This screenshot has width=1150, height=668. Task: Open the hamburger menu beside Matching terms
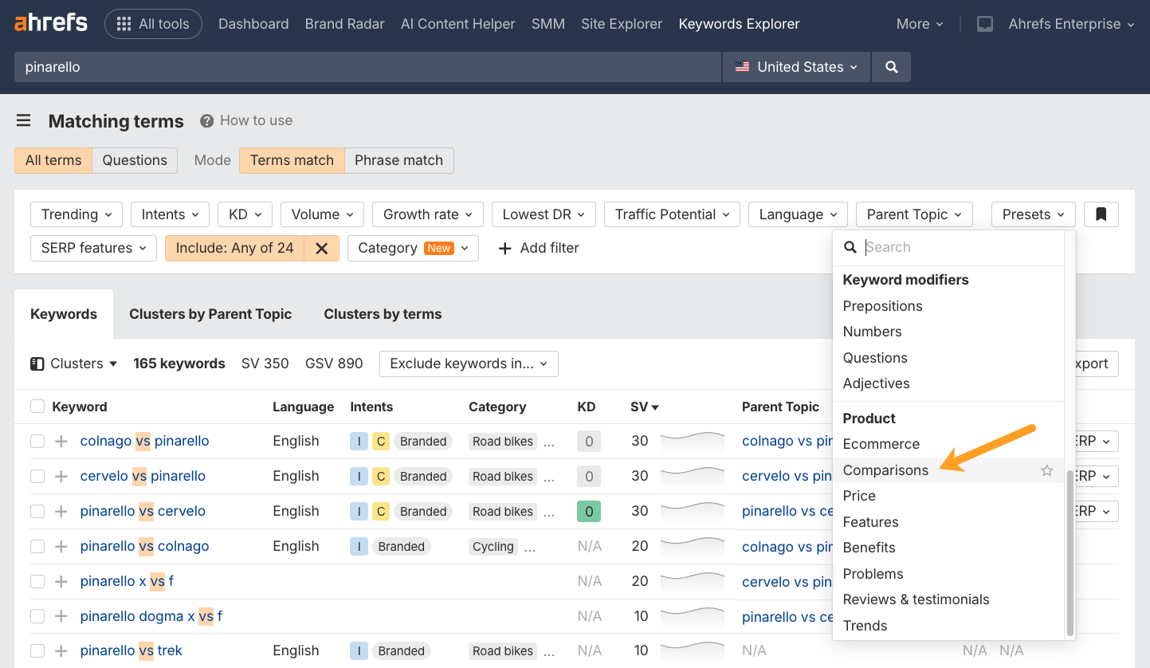[x=23, y=120]
